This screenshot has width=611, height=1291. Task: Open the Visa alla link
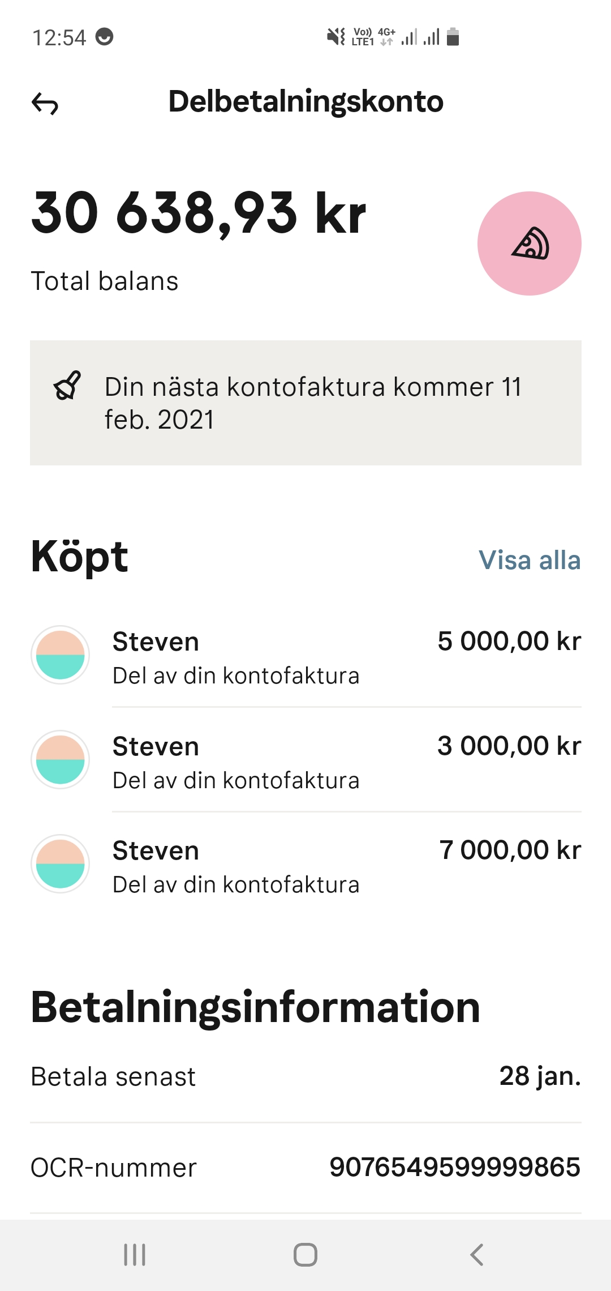pyautogui.click(x=529, y=561)
